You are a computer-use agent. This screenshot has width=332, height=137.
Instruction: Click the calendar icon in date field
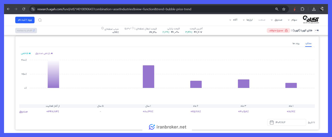coord(272,122)
